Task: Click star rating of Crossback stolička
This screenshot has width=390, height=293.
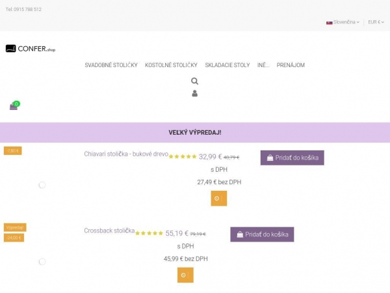Action: coord(149,233)
